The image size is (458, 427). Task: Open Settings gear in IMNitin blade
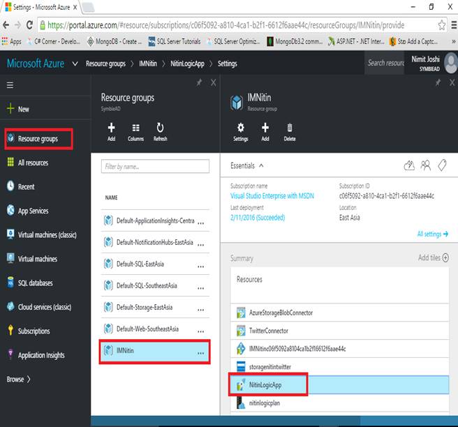(241, 132)
